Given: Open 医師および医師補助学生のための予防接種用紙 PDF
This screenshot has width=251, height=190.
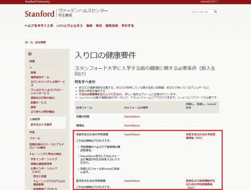Looking at the screenshot, I should [x=200, y=184].
